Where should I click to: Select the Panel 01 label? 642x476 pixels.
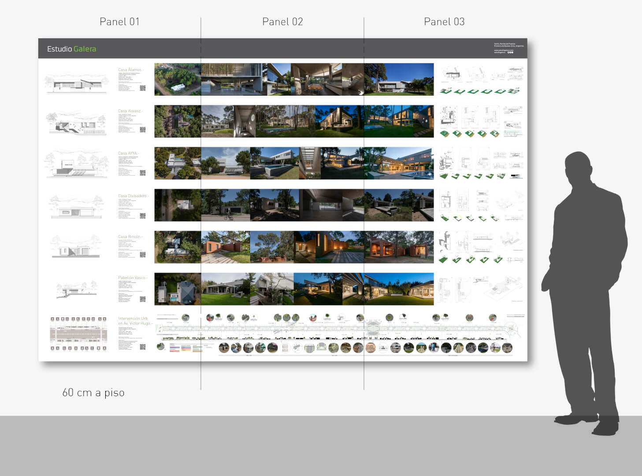pyautogui.click(x=119, y=22)
